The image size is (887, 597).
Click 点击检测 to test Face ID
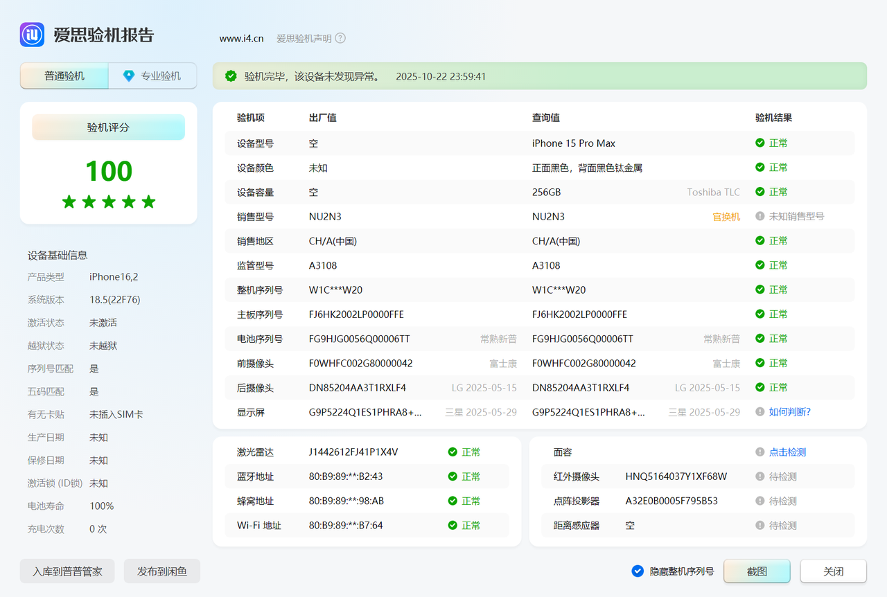787,452
